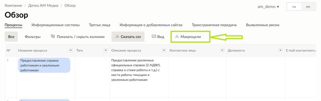Click the crossed-eye show/hide columns icon
This screenshot has height=101, width=321.
[x=53, y=36]
